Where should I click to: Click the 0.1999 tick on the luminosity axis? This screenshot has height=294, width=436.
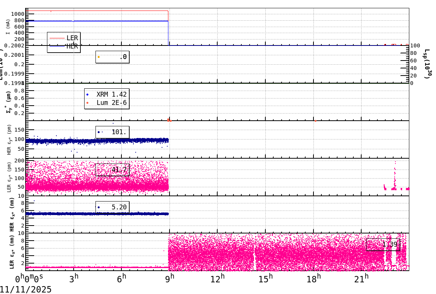point(15,74)
